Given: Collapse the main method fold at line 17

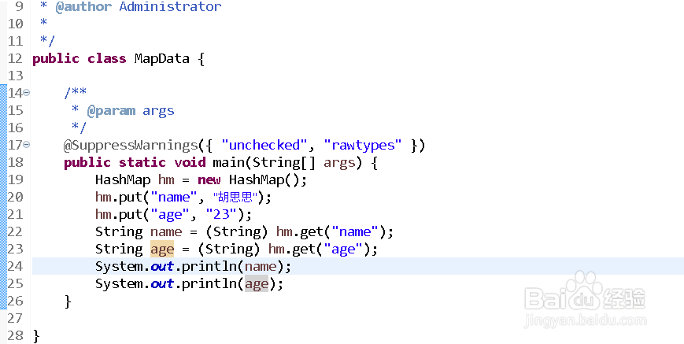Looking at the screenshot, I should 27,144.
